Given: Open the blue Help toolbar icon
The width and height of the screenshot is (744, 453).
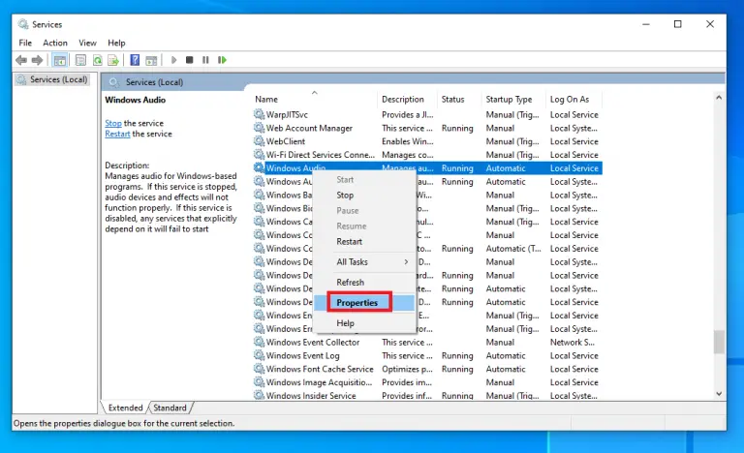Looking at the screenshot, I should 135,60.
